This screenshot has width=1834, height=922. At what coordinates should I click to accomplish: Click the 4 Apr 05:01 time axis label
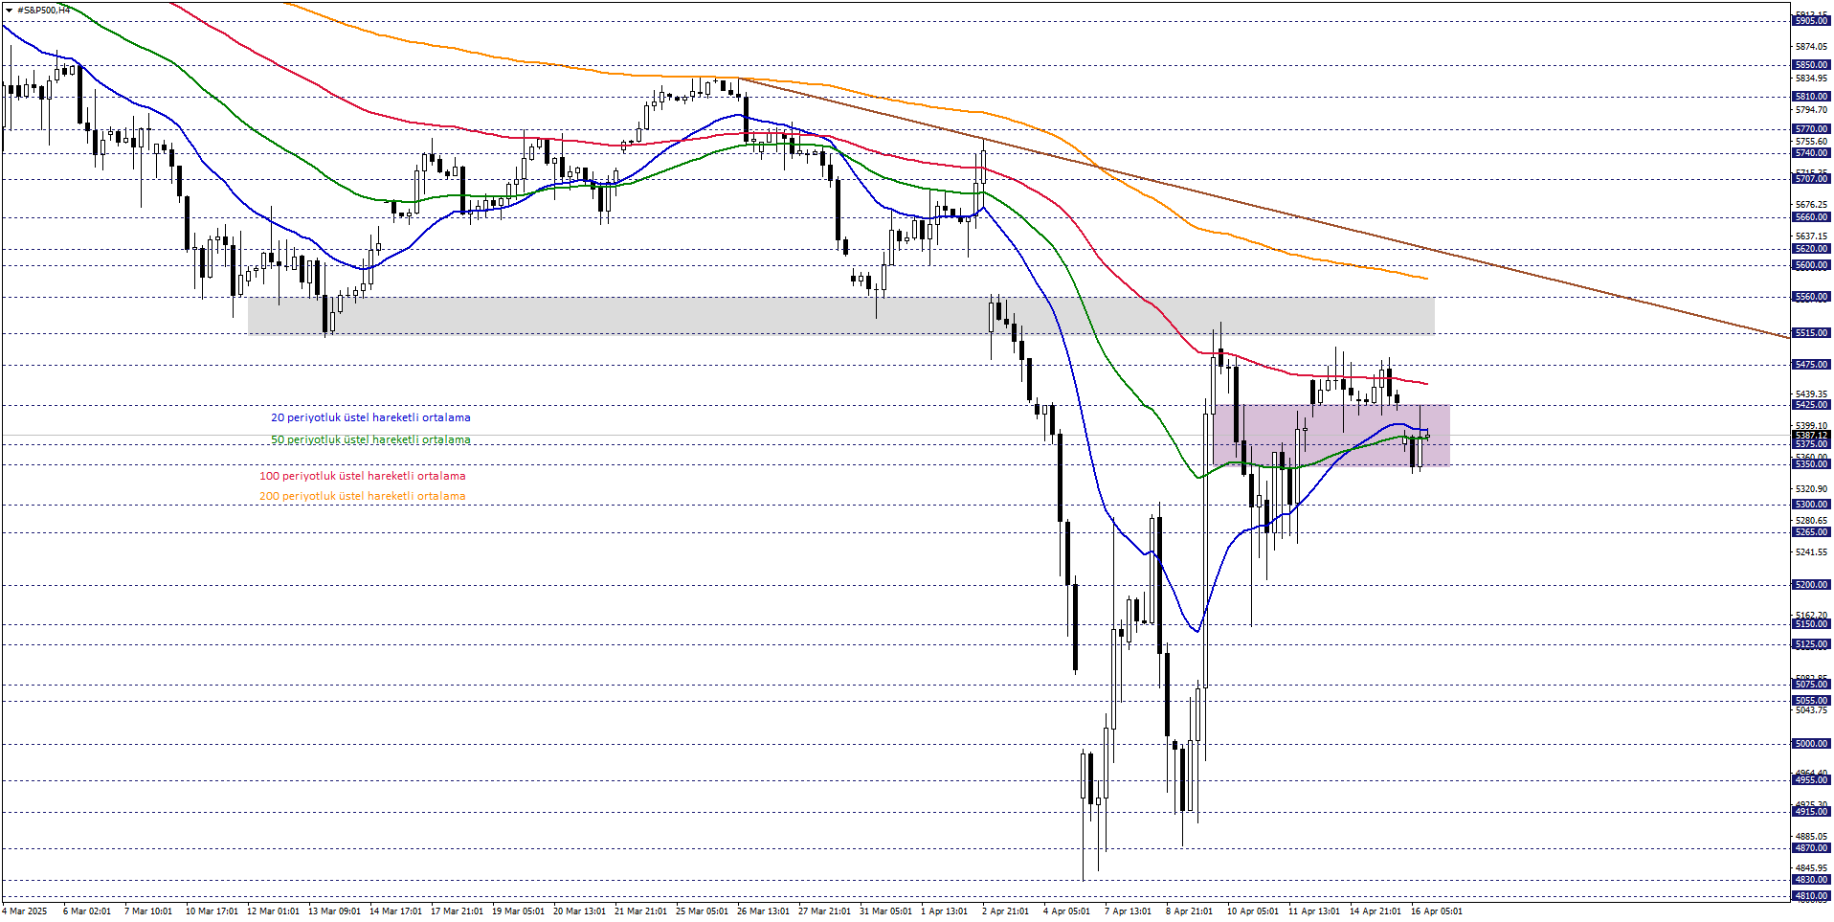click(1067, 911)
